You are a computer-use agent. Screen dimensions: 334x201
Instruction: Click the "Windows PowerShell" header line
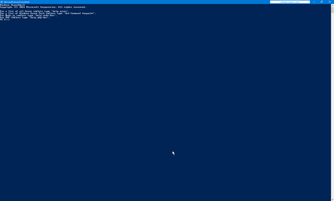point(12,5)
